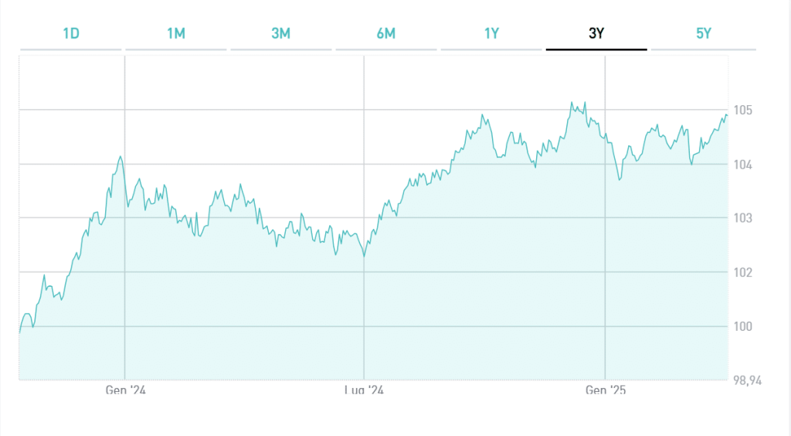Switch to the 1D time range tab
791x436 pixels.
point(70,33)
